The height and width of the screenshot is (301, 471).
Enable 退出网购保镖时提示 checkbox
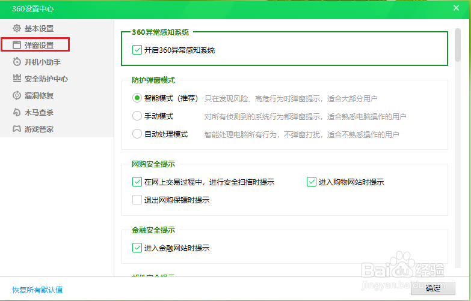coord(137,200)
